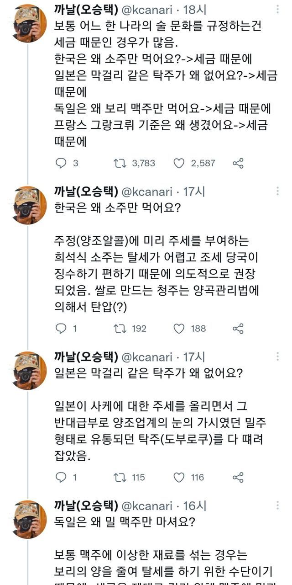Like the tweet with 116 likes

click(x=179, y=478)
